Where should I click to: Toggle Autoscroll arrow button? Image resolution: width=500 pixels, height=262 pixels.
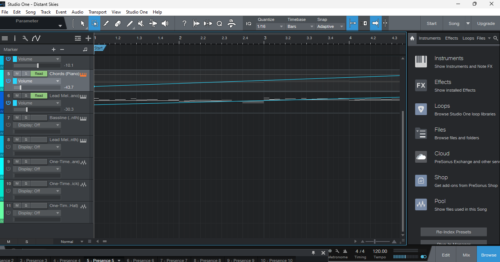point(375,23)
